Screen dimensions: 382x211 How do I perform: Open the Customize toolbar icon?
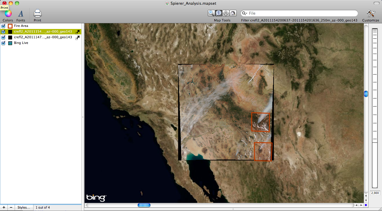(370, 14)
